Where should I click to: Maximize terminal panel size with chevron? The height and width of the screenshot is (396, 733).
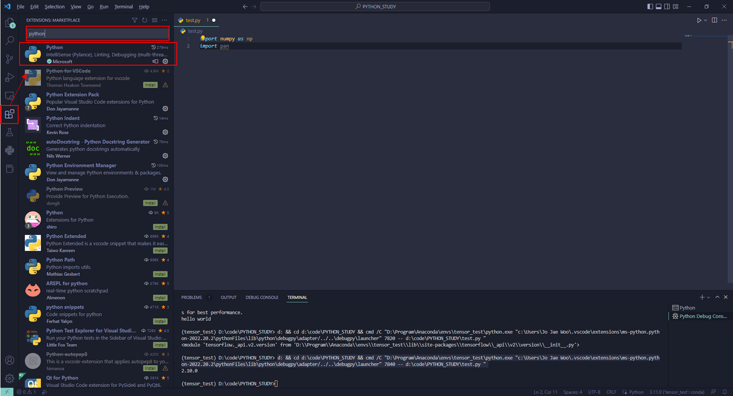pyautogui.click(x=717, y=297)
